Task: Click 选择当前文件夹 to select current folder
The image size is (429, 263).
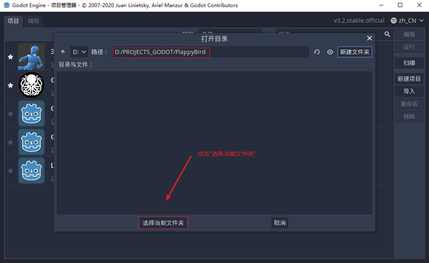Action: pyautogui.click(x=163, y=223)
